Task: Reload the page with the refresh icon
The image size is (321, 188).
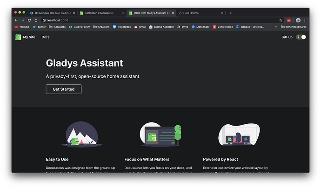Action: (x=29, y=20)
